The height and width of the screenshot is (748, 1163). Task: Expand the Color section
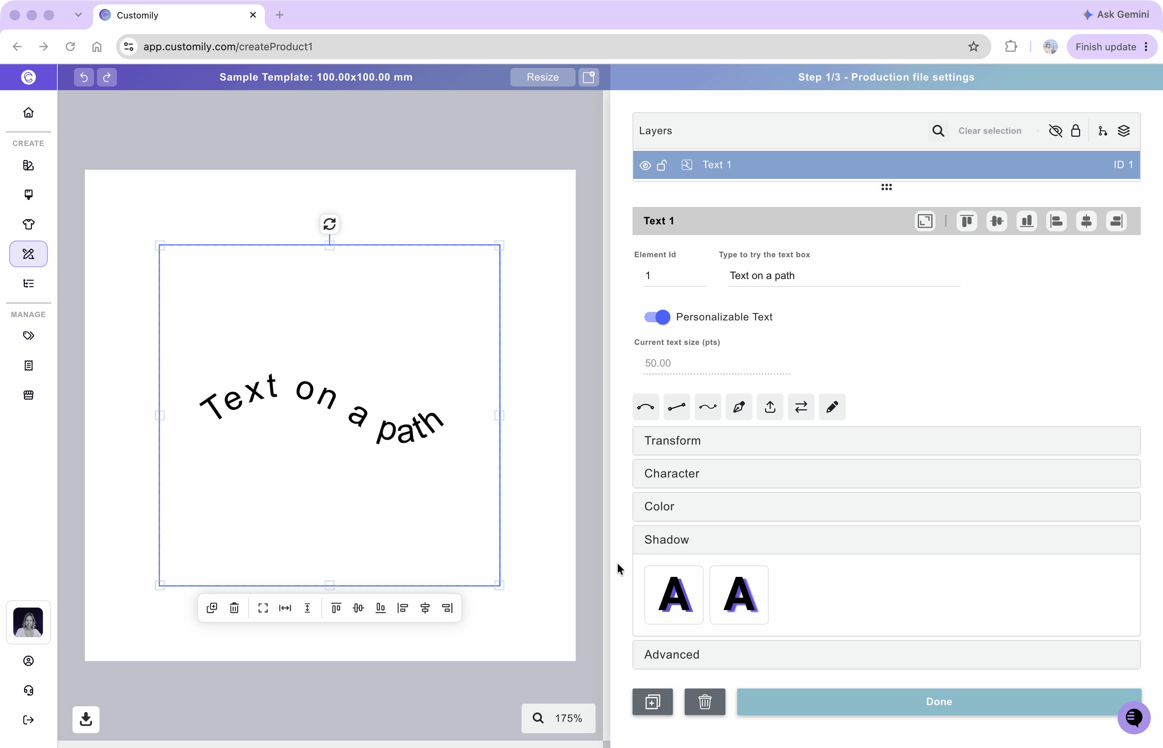coord(886,507)
